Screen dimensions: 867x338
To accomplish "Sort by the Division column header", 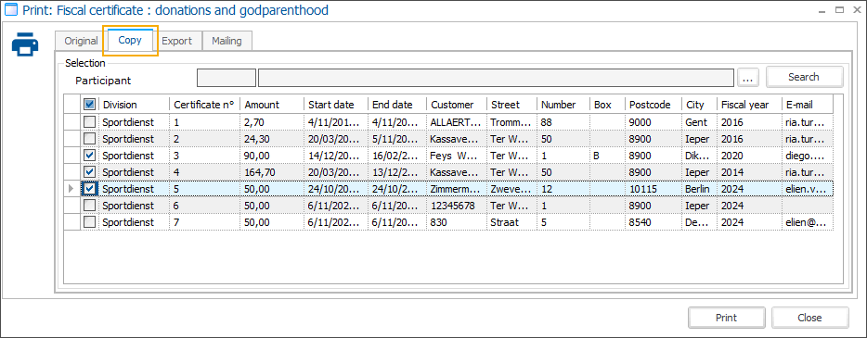I will (134, 105).
